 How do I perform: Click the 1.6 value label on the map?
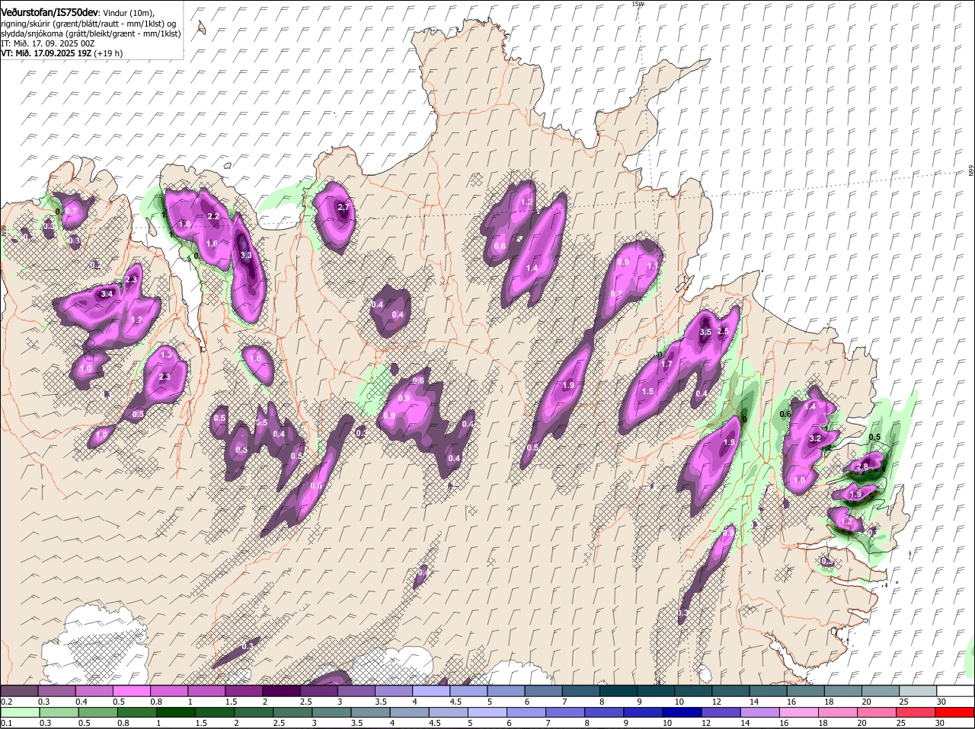point(212,244)
